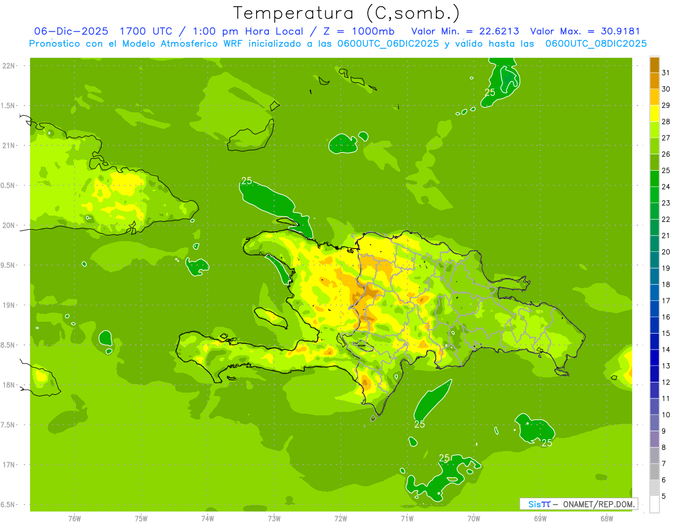
Task: Click the 25 contour label at top right of map
Action: [490, 92]
